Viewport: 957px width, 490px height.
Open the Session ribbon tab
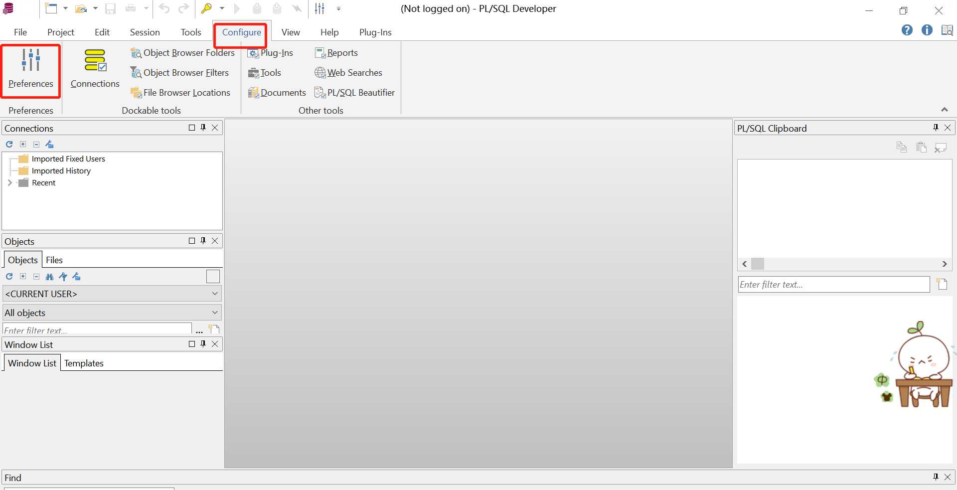tap(145, 32)
